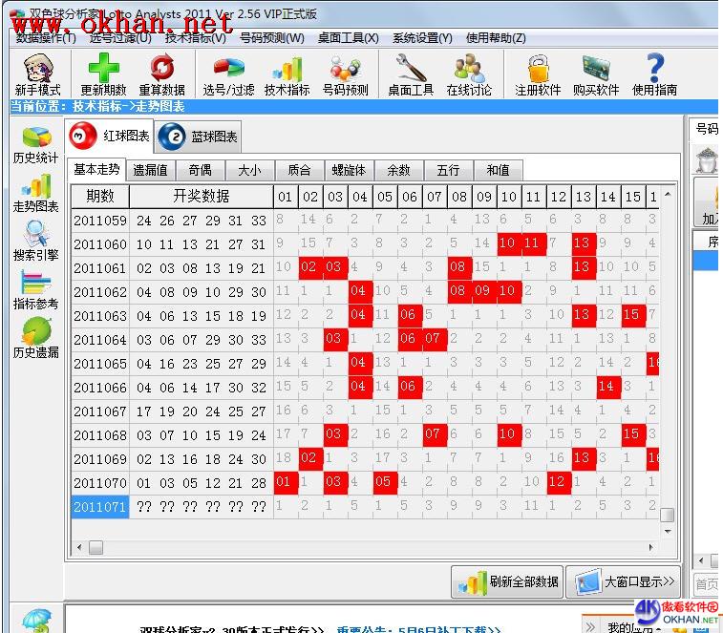This screenshot has width=723, height=633.
Task: Open 历史统计 in the left sidebar
Action: tap(36, 145)
